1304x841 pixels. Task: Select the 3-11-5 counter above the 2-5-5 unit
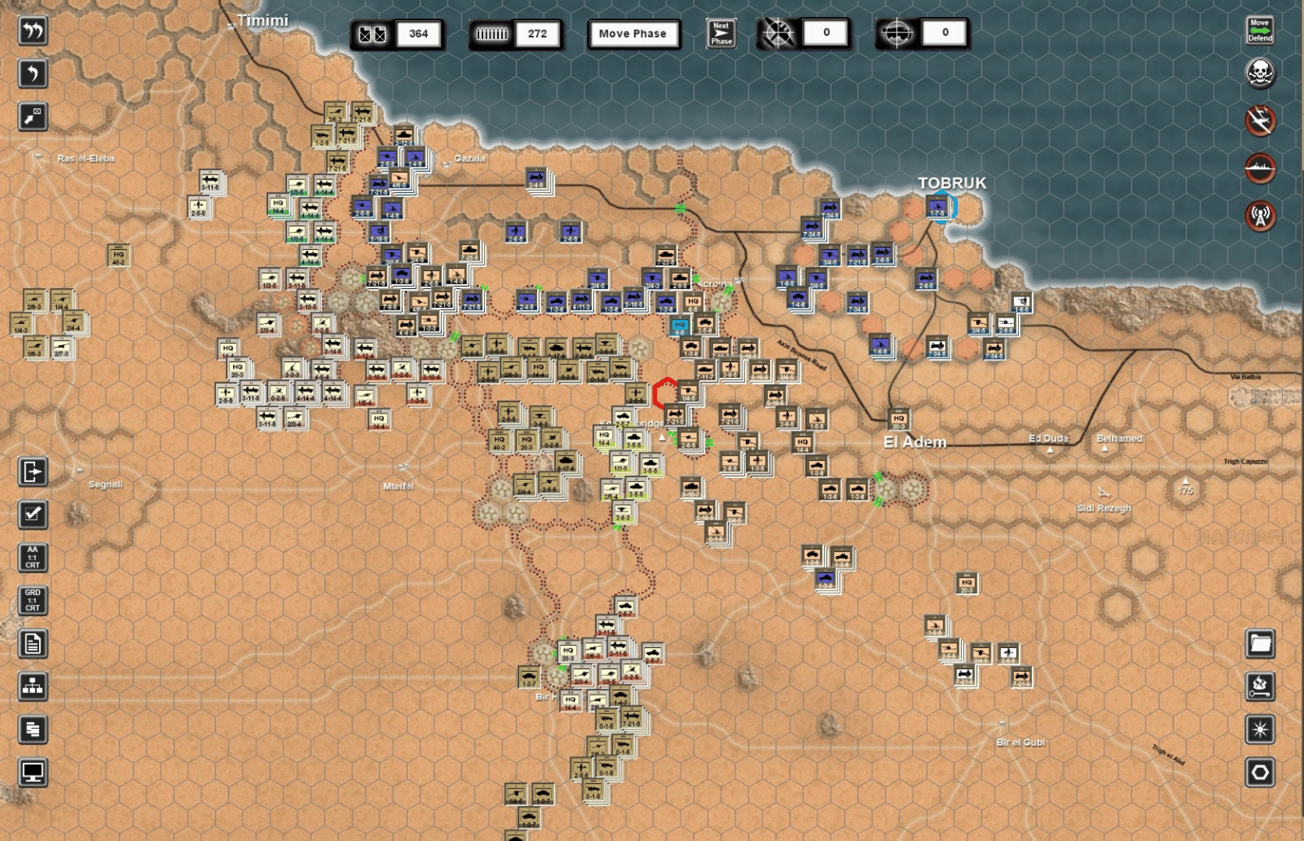[x=210, y=183]
